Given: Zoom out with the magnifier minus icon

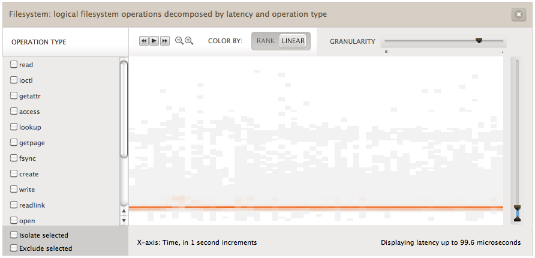Looking at the screenshot, I should coord(179,41).
